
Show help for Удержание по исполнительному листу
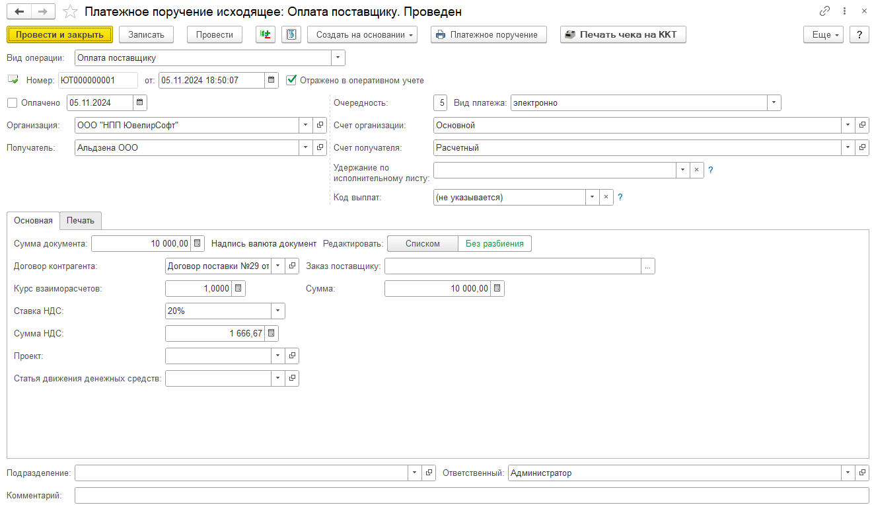pos(711,171)
